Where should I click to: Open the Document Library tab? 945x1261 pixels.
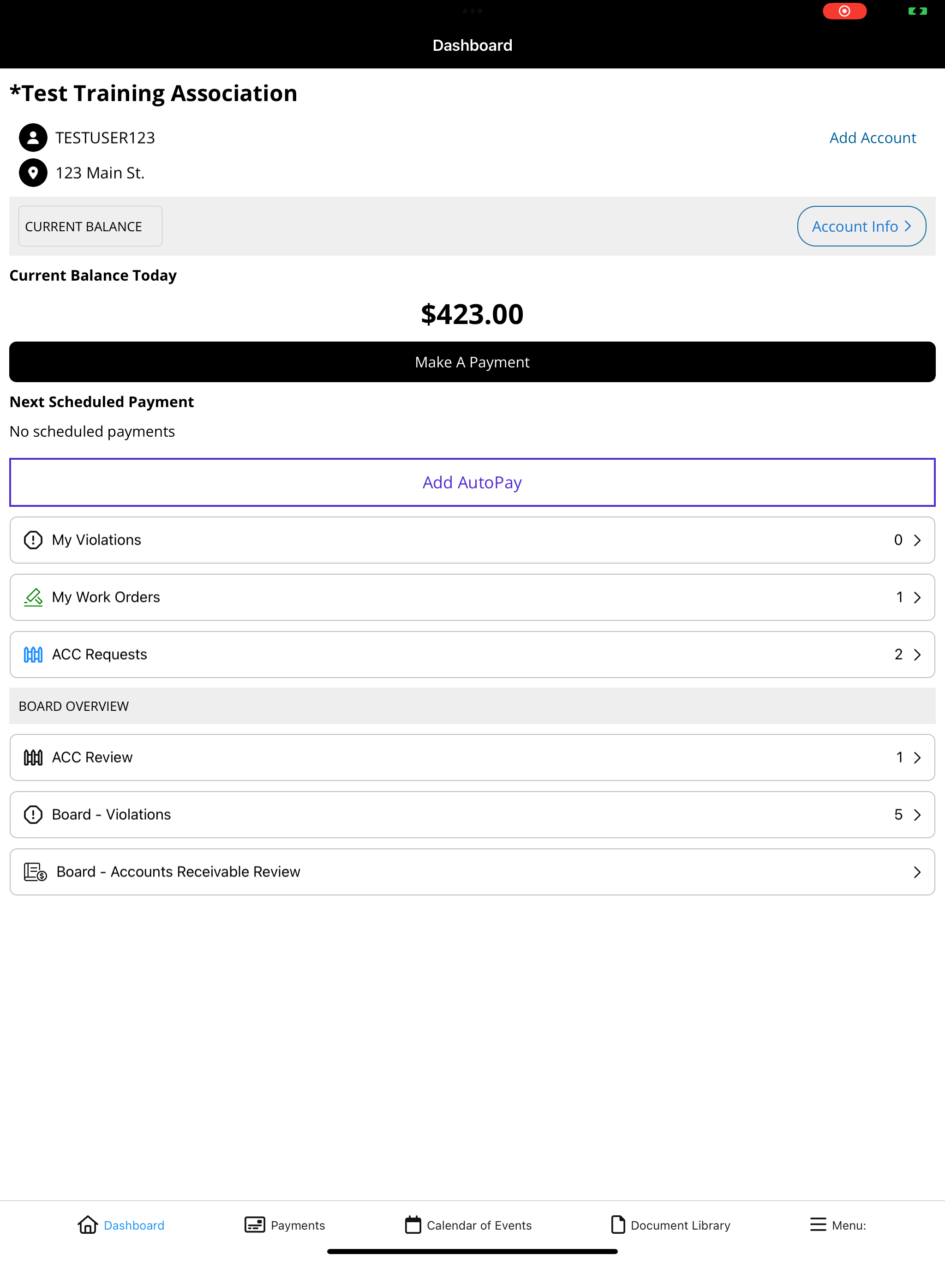click(670, 1225)
